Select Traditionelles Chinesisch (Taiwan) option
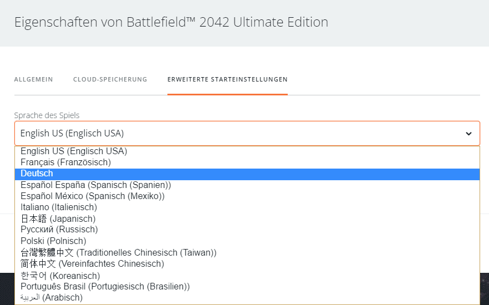This screenshot has height=305, width=489. click(x=247, y=252)
